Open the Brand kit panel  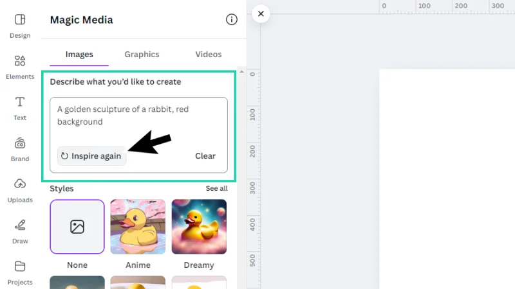pyautogui.click(x=20, y=149)
